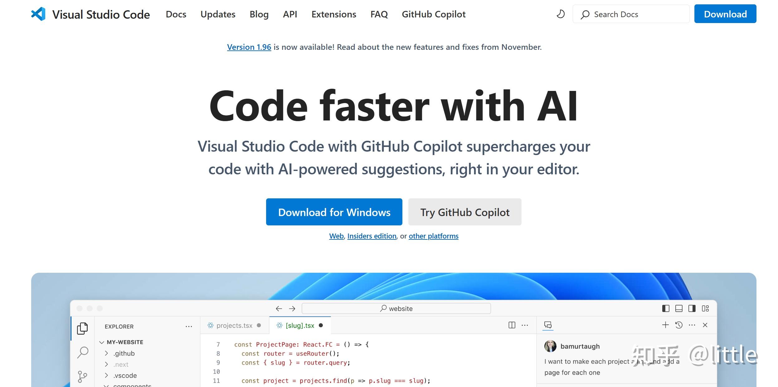Screen dimensions: 778x387
Task: Click the new chat plus icon
Action: point(665,325)
